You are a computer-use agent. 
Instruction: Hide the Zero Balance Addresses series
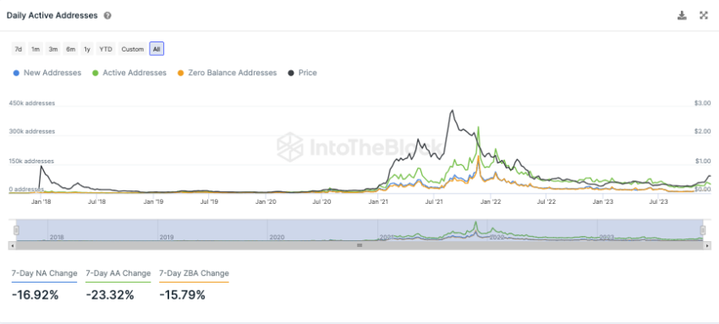[227, 73]
